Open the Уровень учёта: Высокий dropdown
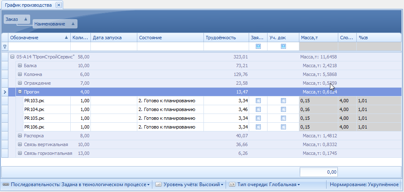This screenshot has width=404, height=192. (193, 184)
